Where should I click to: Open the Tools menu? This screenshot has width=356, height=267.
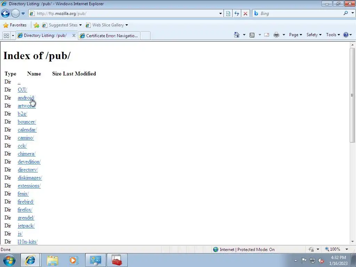click(333, 35)
